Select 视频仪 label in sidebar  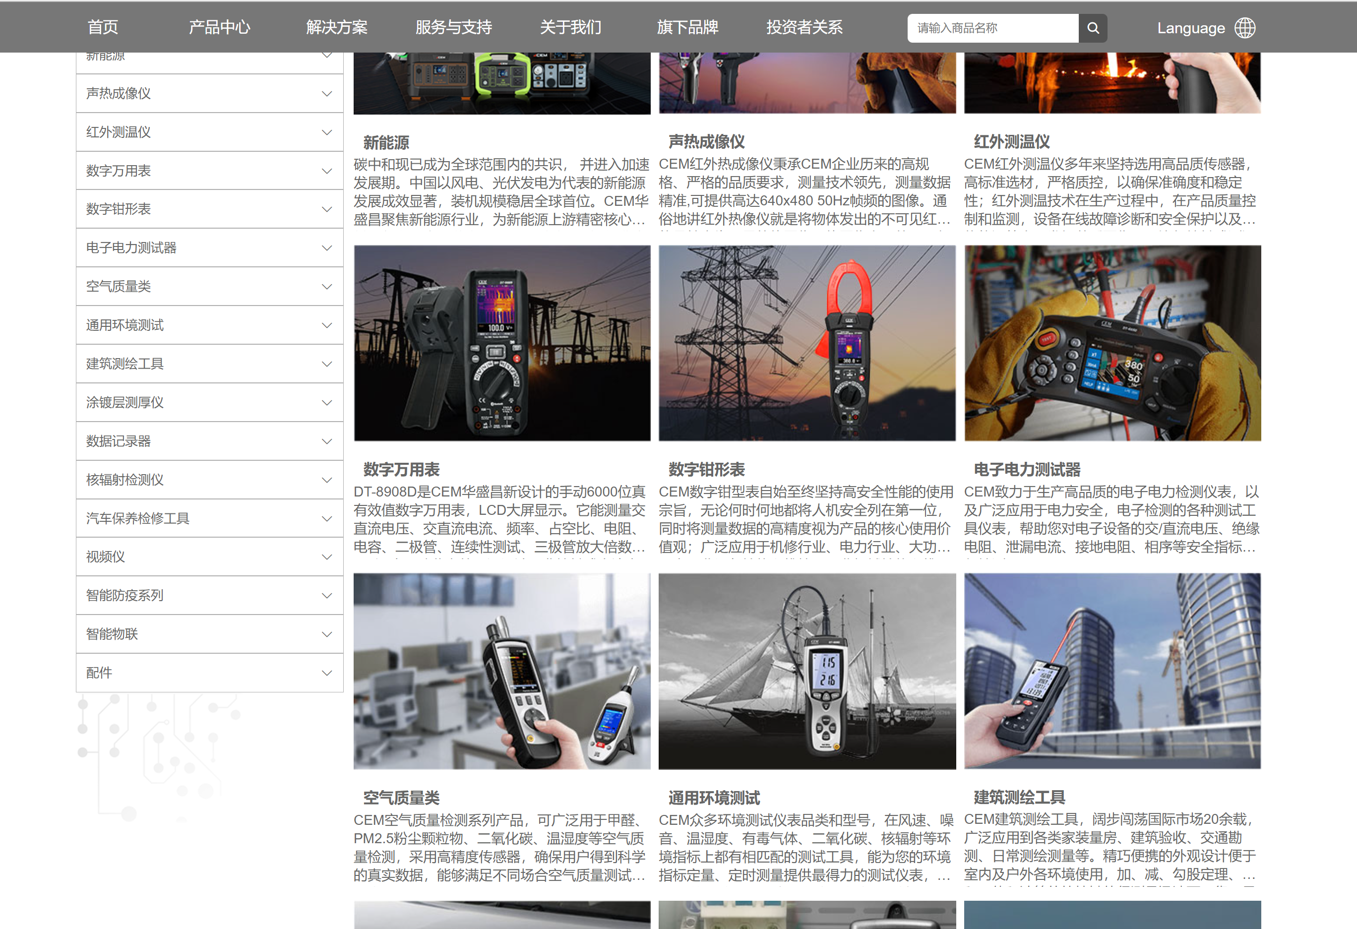click(x=106, y=557)
